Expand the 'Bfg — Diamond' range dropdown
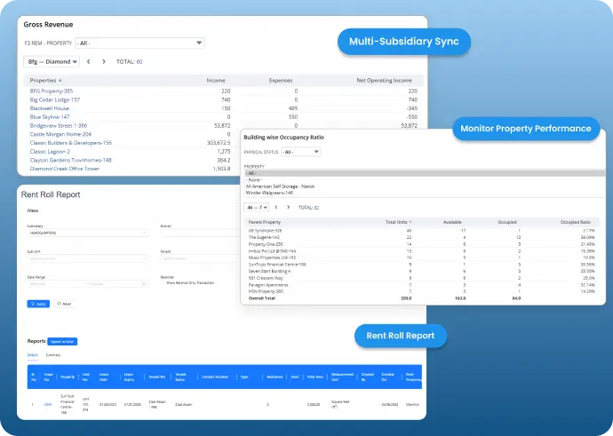 52,61
